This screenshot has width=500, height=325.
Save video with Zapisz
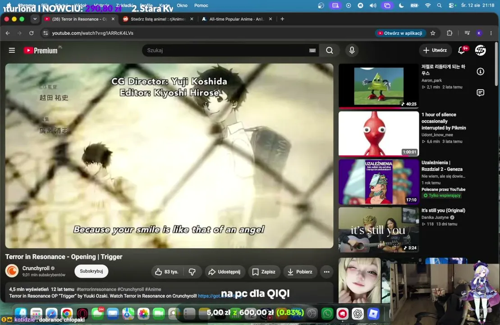pyautogui.click(x=264, y=272)
